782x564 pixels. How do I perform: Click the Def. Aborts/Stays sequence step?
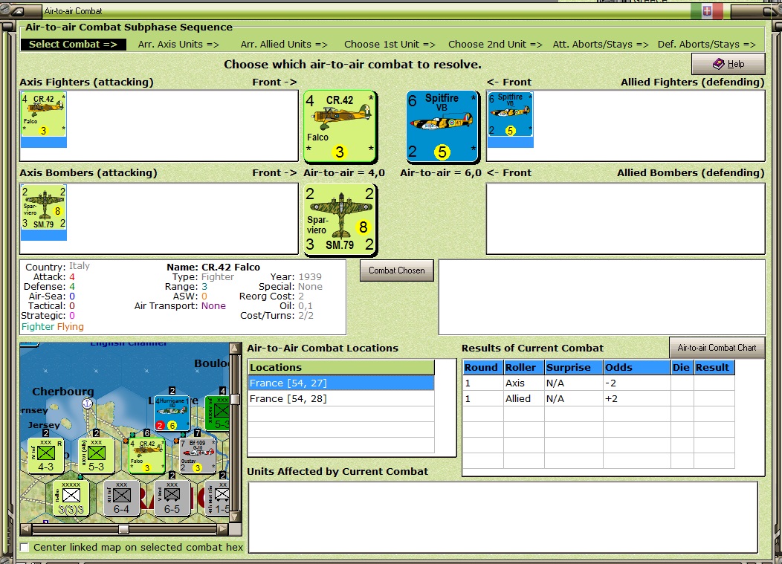(x=707, y=45)
